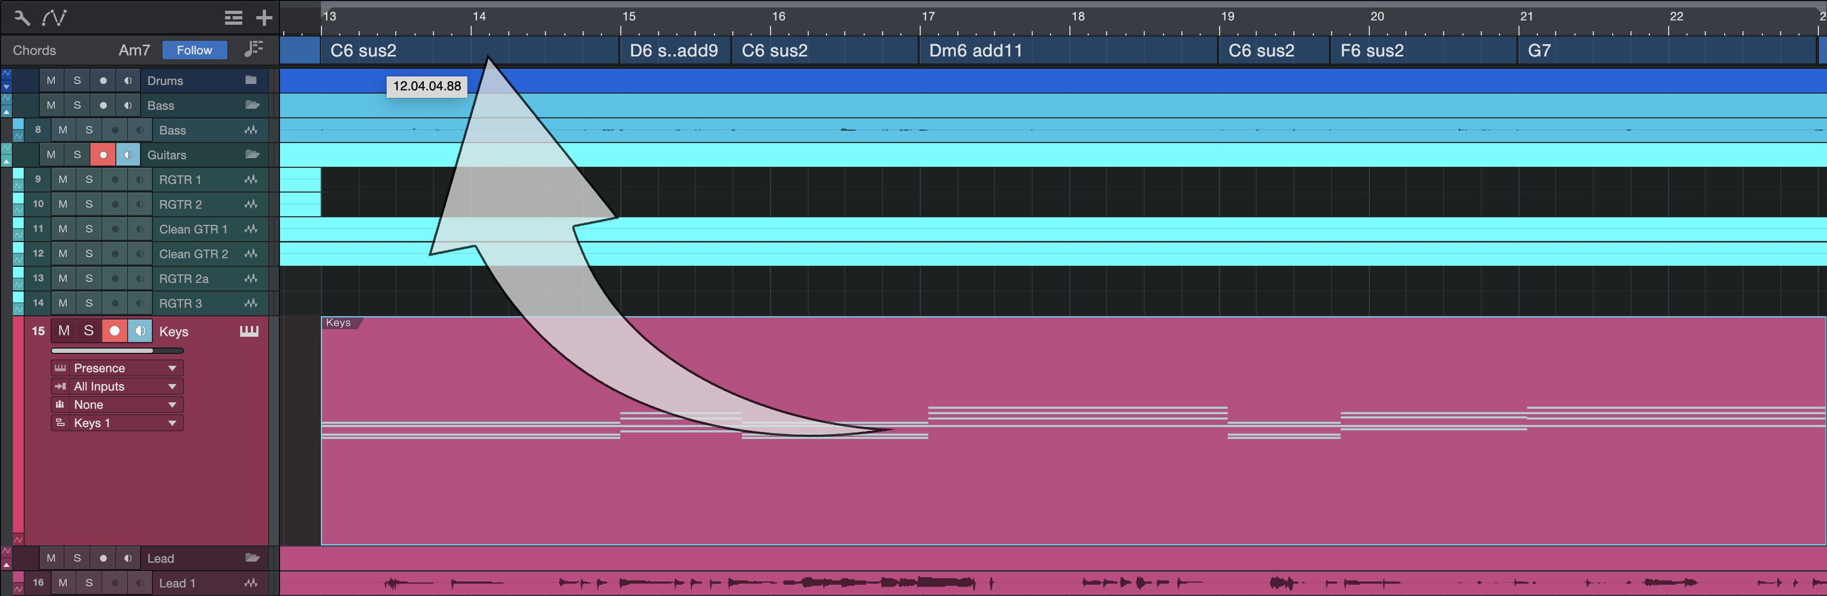
Task: Add a new track with plus icon
Action: (x=264, y=17)
